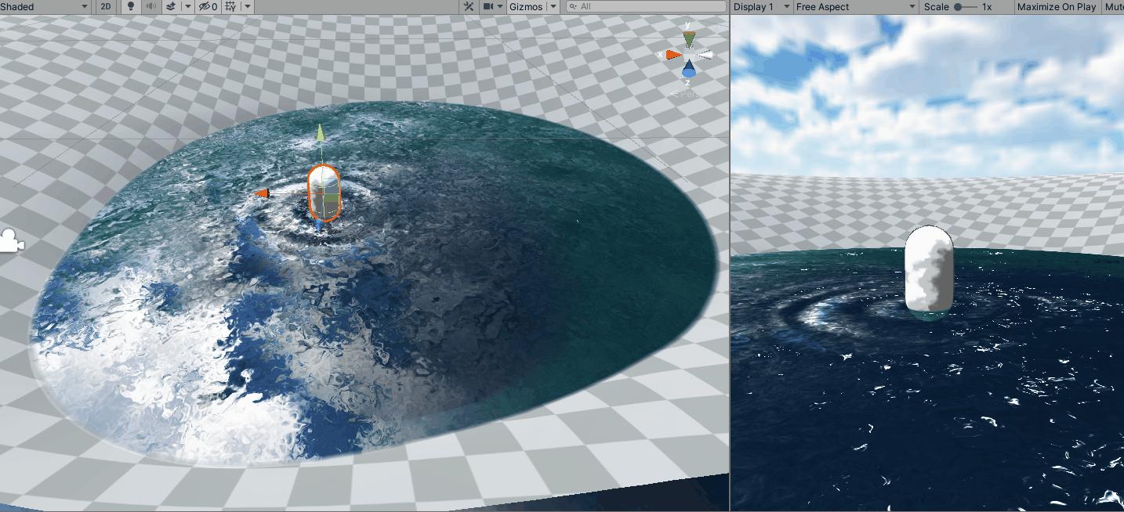Click the z axis cone on the view gizmo
The image size is (1124, 512).
689,68
